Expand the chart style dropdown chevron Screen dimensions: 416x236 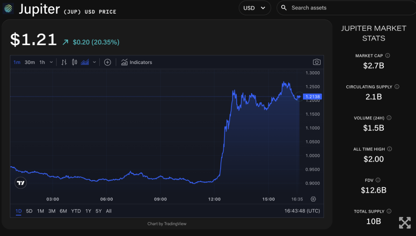pos(95,62)
